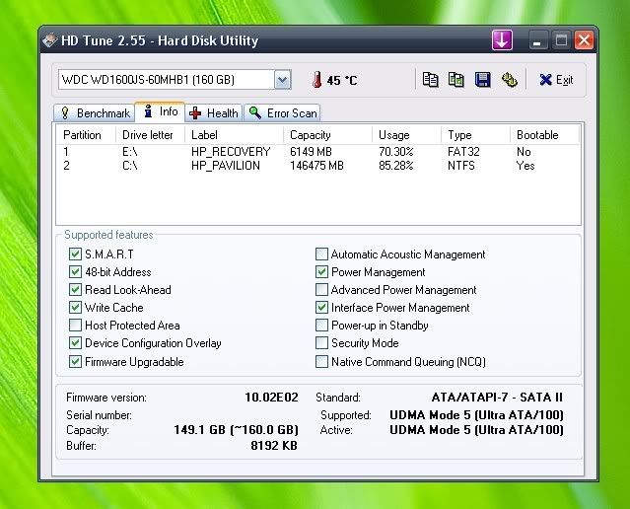Toggle the S.M.A.R.T checkbox

pyautogui.click(x=75, y=254)
